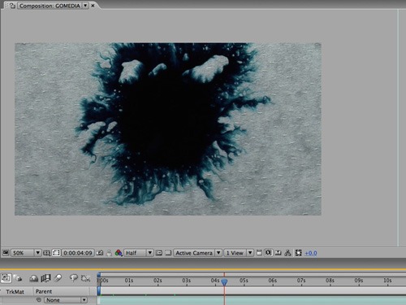Open the Composition flowchart icon
This screenshot has height=305, width=406.
[287, 253]
